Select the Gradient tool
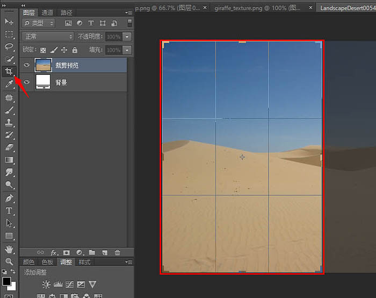This screenshot has width=376, height=298. pyautogui.click(x=9, y=160)
